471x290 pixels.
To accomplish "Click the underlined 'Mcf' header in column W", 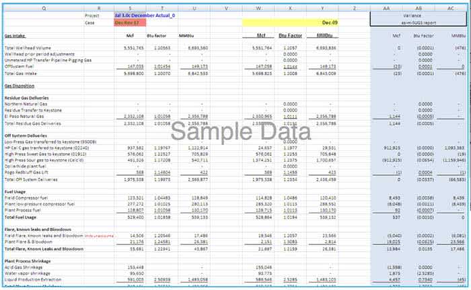I will 261,36.
